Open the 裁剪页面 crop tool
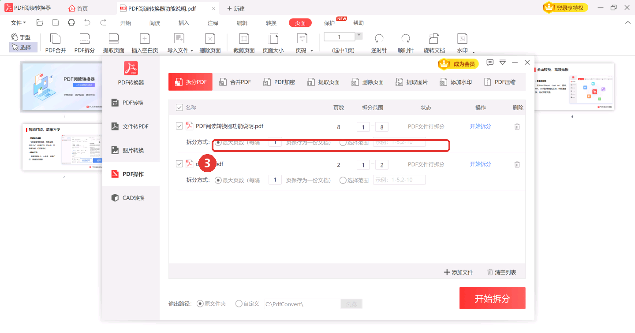 (x=244, y=44)
